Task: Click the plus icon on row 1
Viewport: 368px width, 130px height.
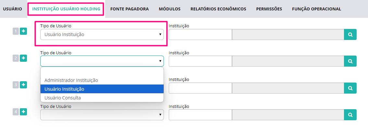Action: pyautogui.click(x=23, y=31)
